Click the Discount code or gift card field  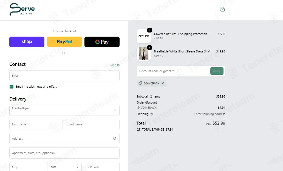click(x=173, y=71)
